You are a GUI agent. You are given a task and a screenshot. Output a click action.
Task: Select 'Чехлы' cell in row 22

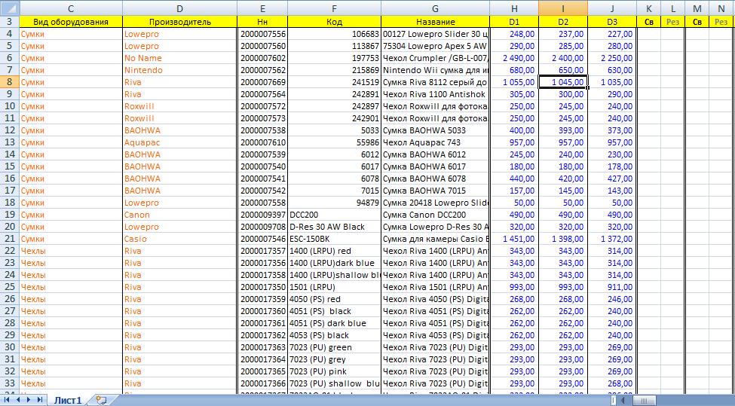[71, 251]
